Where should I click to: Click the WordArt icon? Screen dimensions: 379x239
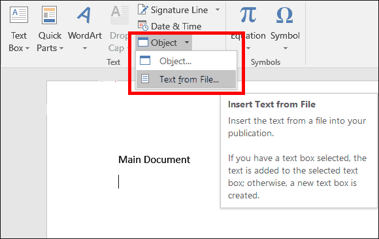84,15
